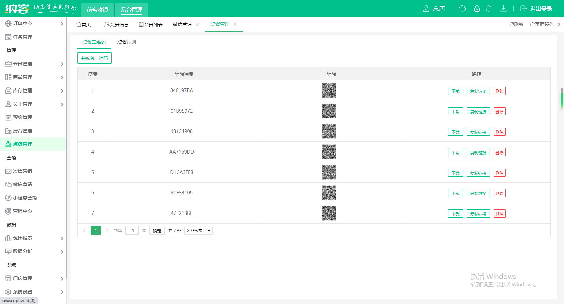Switch to 前台收银 tab
The height and width of the screenshot is (304, 564).
coord(97,10)
